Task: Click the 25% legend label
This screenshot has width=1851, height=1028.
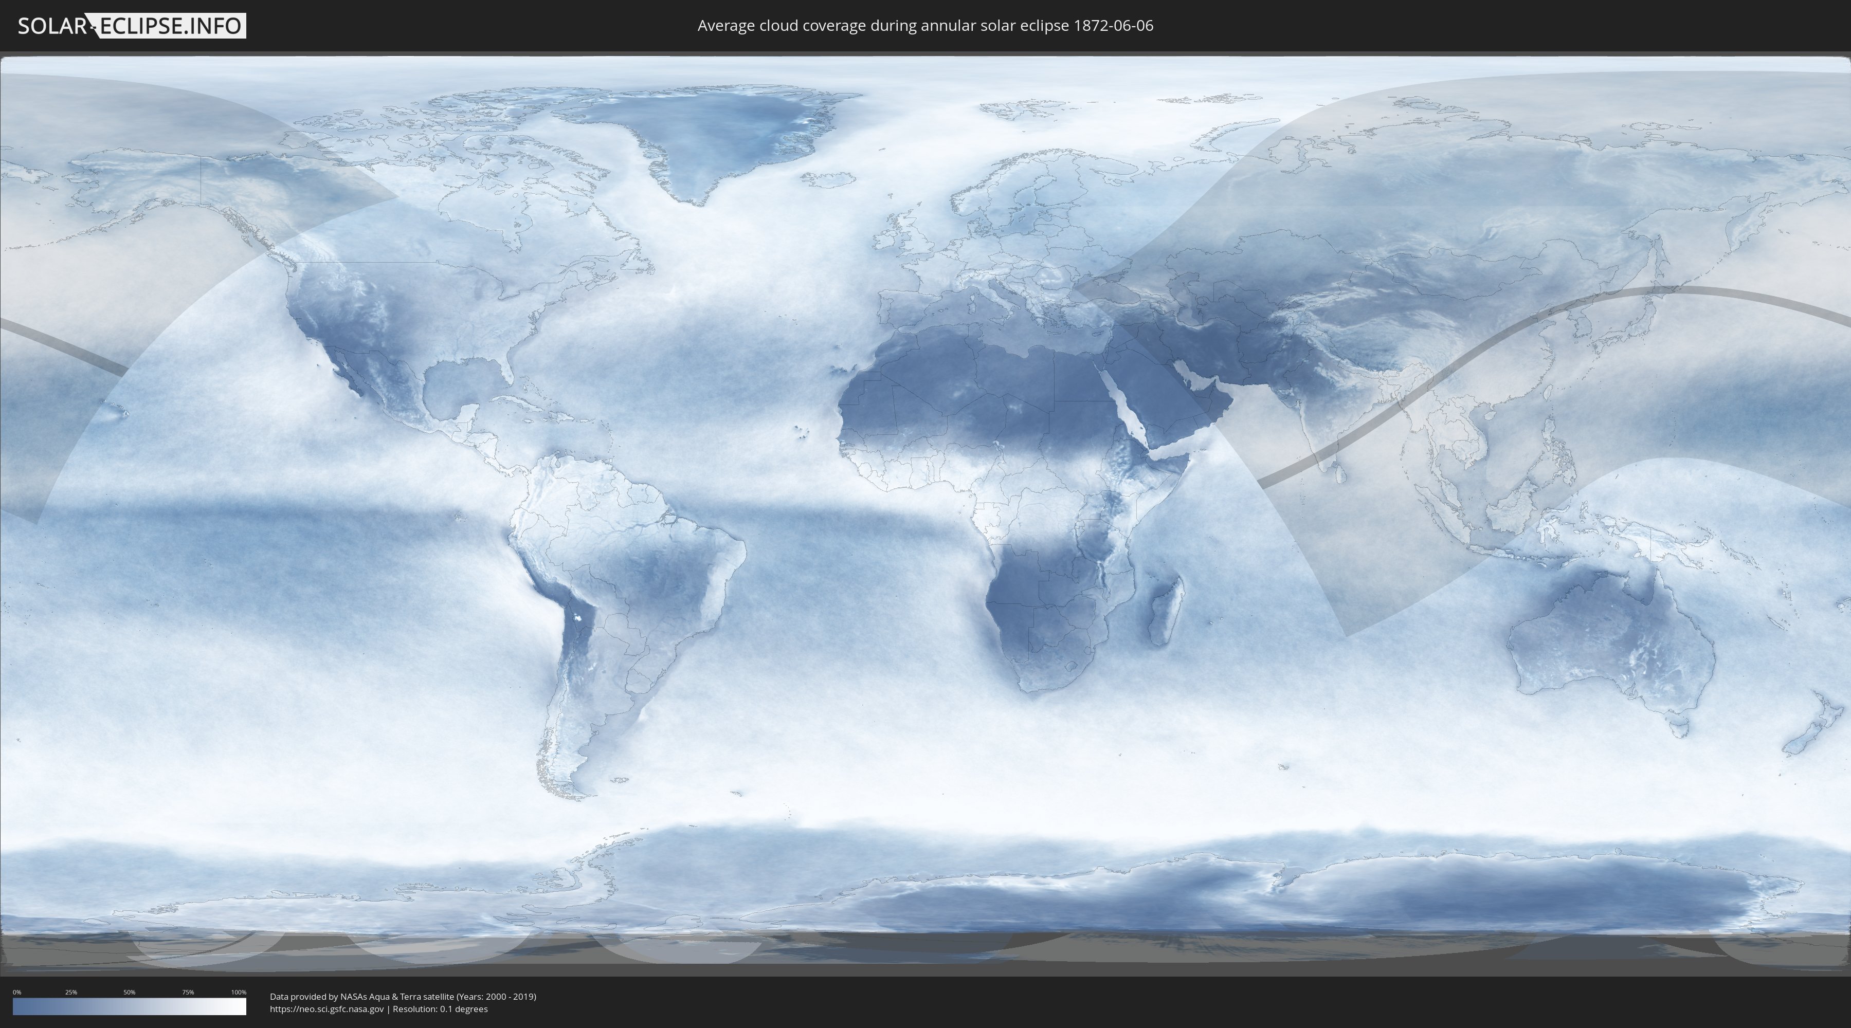Action: point(71,992)
